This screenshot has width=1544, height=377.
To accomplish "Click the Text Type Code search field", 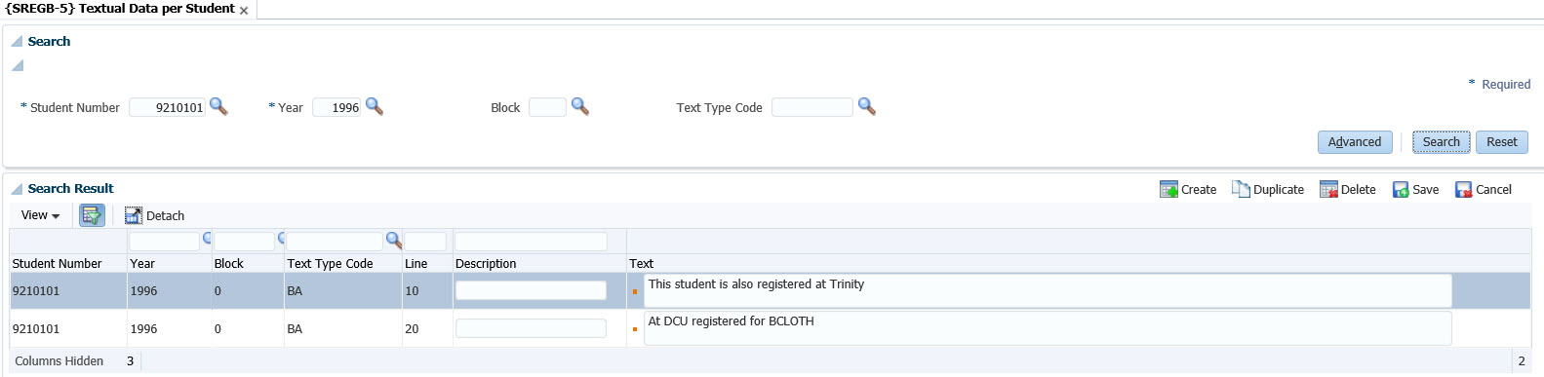I will tap(812, 107).
